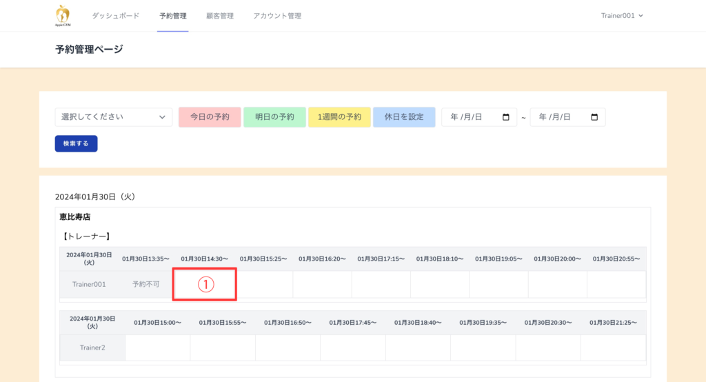The image size is (706, 382).
Task: Select Trainer2's 18:40 time slot
Action: 418,348
